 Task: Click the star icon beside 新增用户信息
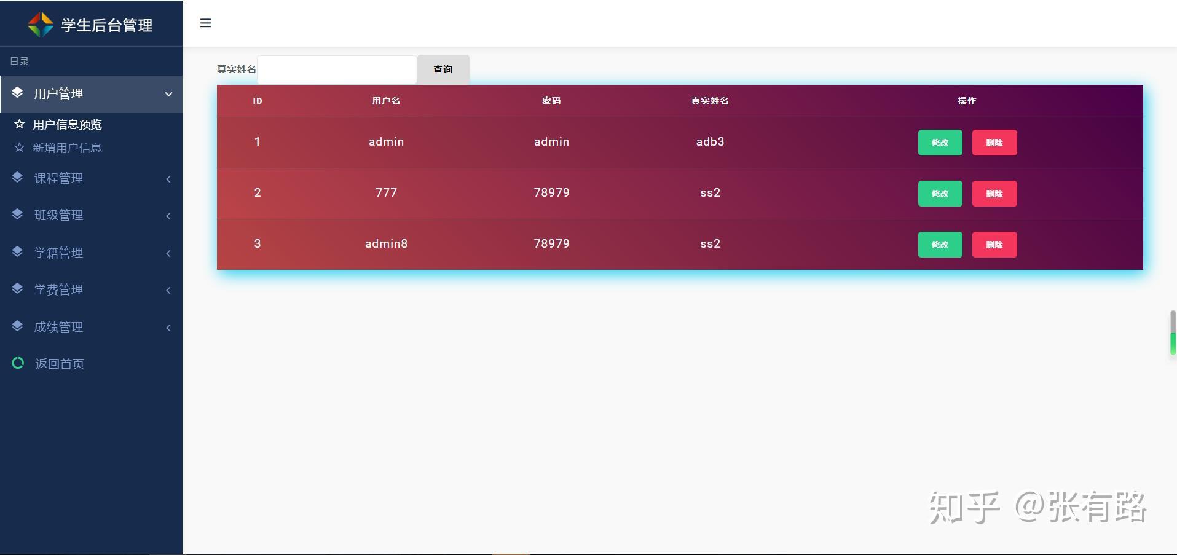20,148
